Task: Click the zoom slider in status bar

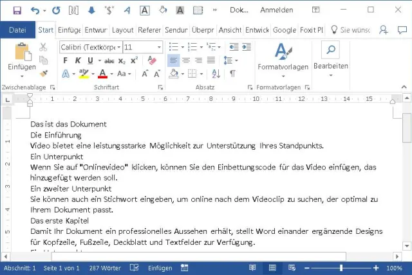Action: [x=341, y=268]
